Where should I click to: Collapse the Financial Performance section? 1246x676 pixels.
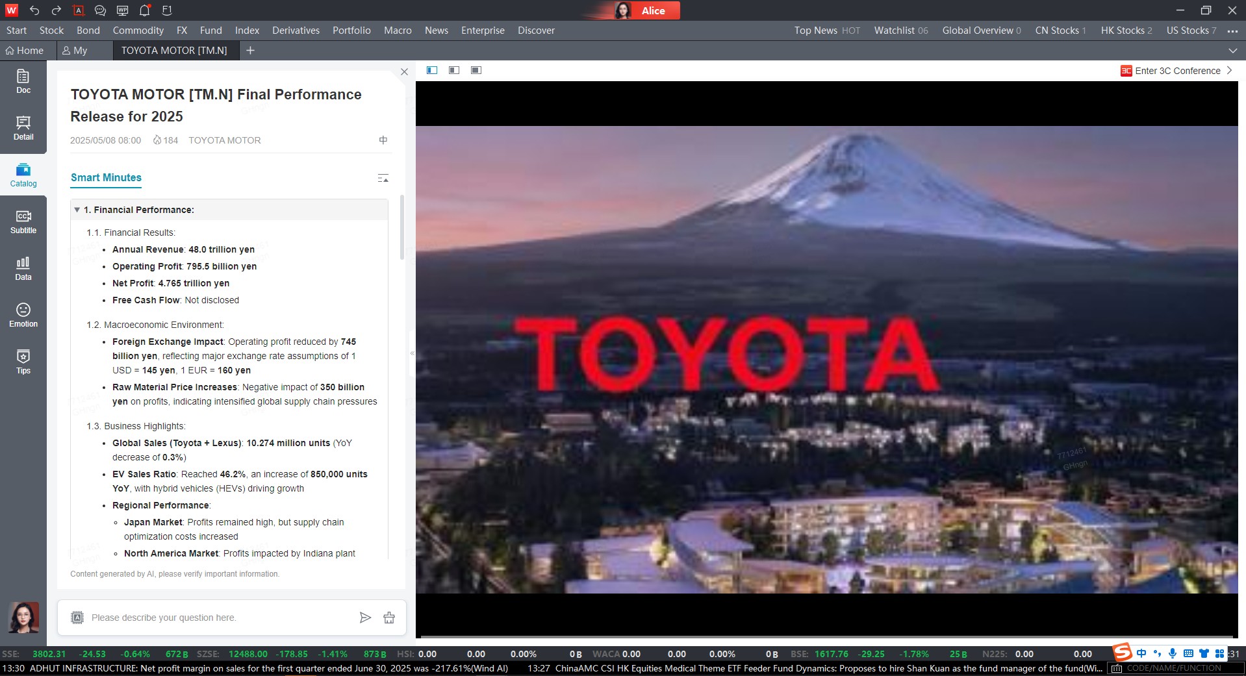tap(77, 210)
